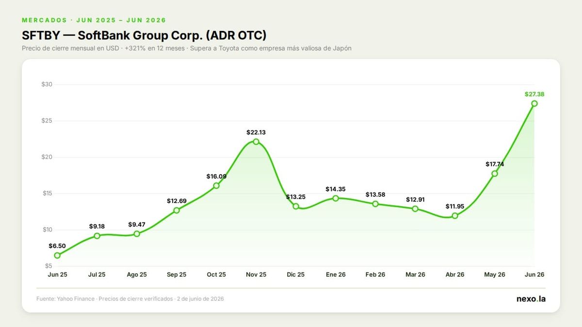The height and width of the screenshot is (327, 582).
Task: Click the Jun 25 data point marker
Action: [57, 255]
